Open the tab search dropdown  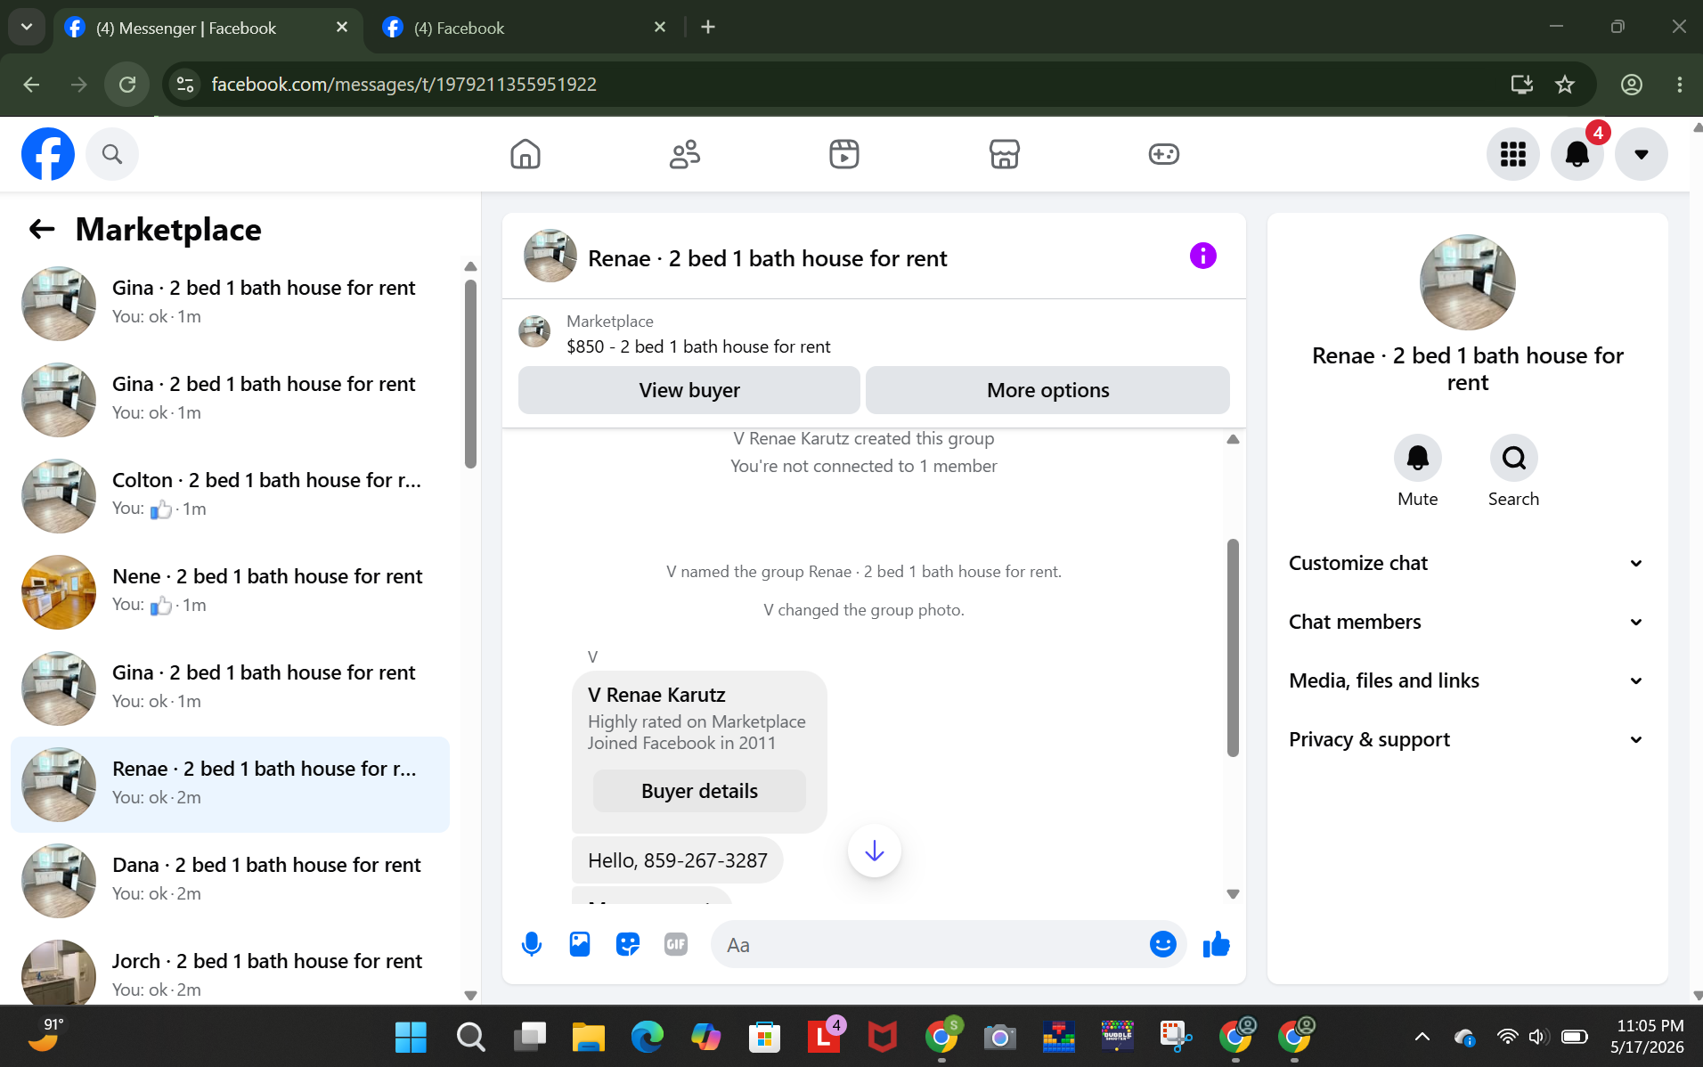27,28
